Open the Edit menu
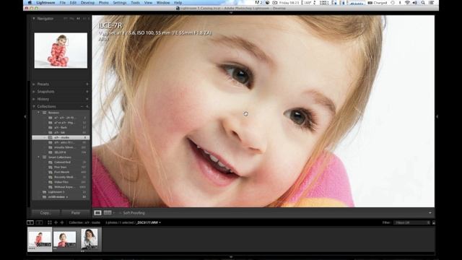This screenshot has width=462, height=260. point(73,3)
